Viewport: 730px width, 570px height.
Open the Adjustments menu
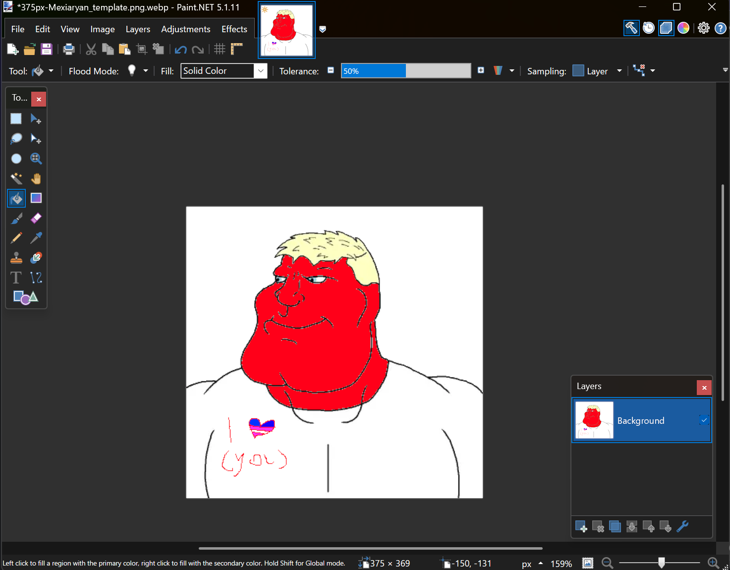tap(185, 29)
